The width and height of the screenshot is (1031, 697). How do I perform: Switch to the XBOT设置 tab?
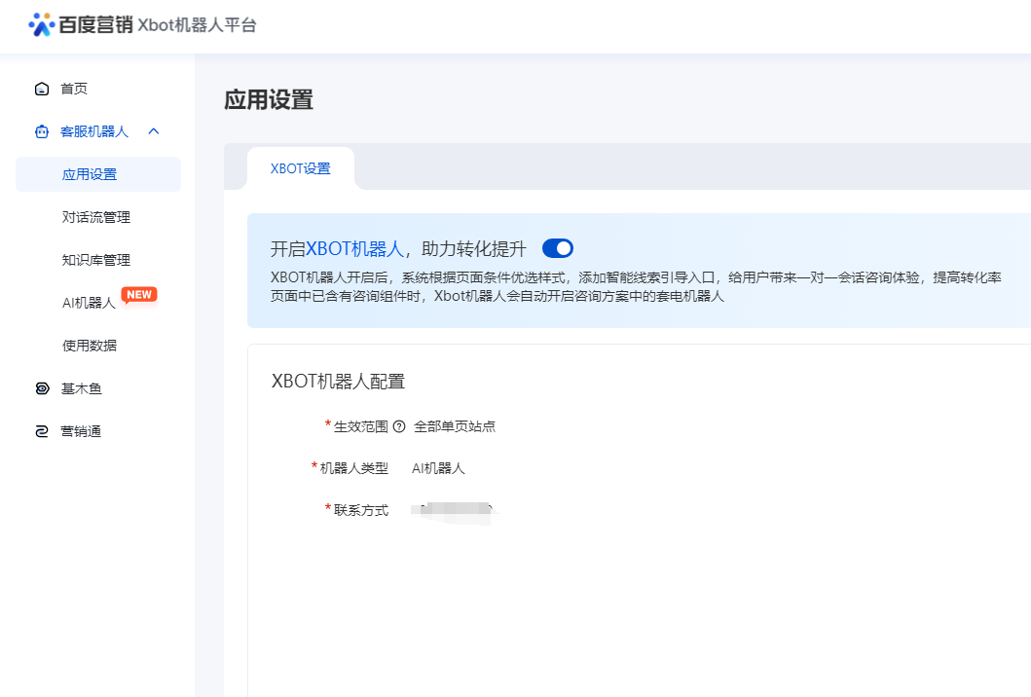coord(301,168)
